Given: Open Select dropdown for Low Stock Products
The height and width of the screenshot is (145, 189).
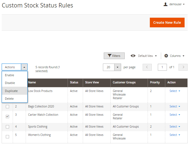Looking at the screenshot, I should point(175,91).
